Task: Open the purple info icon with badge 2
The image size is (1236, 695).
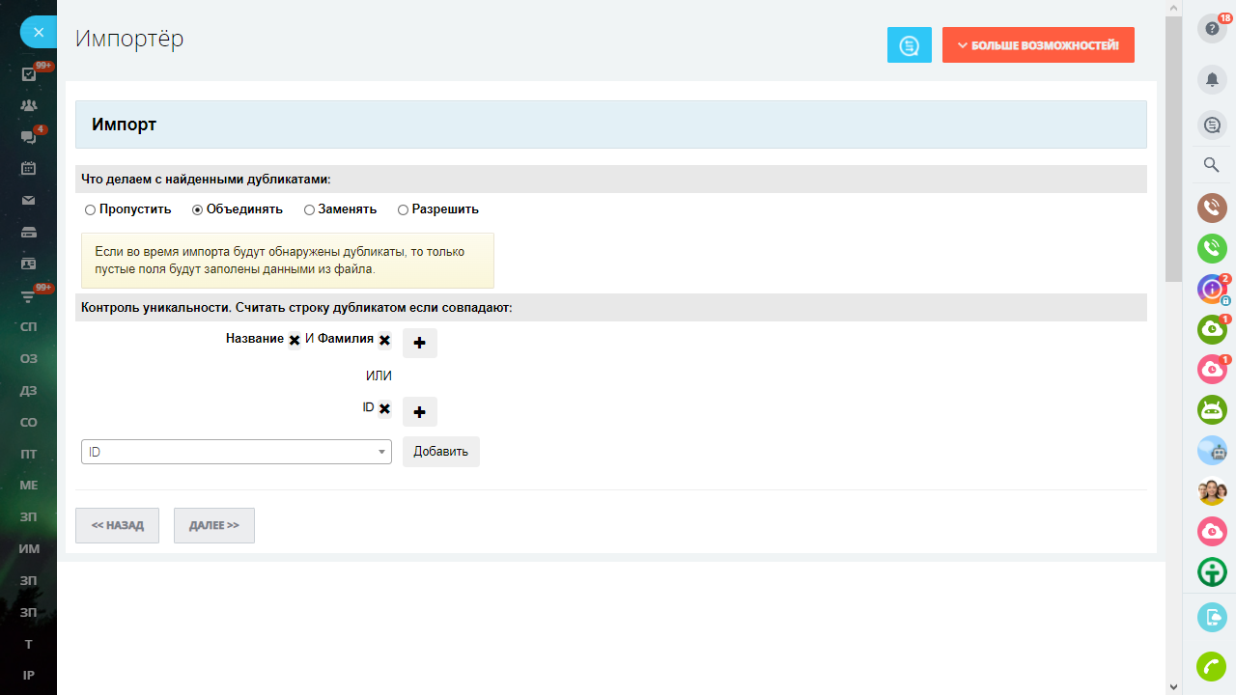Action: 1212,289
